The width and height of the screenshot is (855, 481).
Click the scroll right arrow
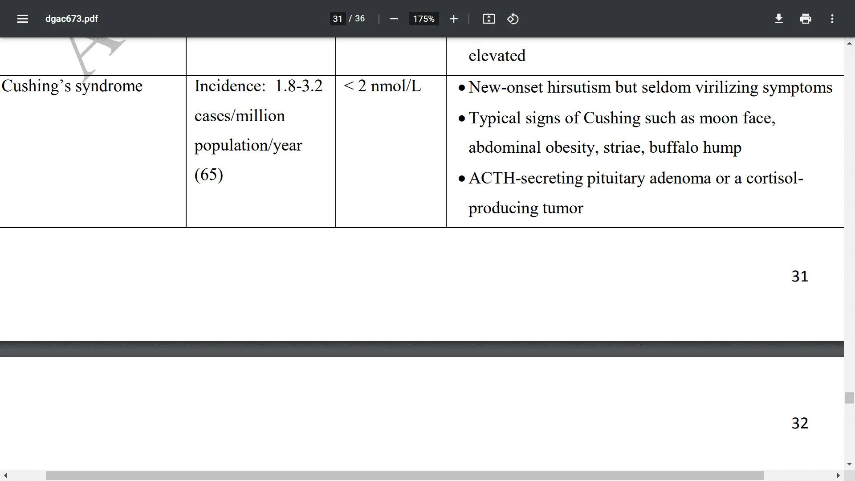[x=838, y=476]
